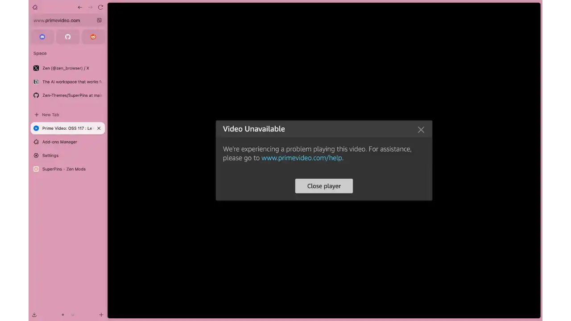This screenshot has width=571, height=321.
Task: Reload the current page
Action: click(100, 7)
